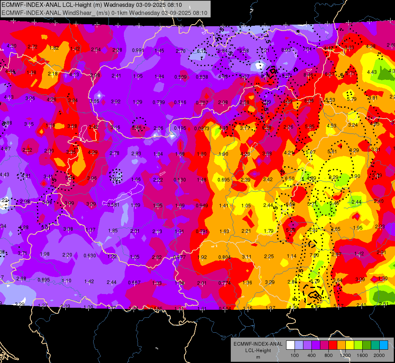Click the grid value 3.64
This screenshot has width=395, height=363.
point(338,280)
